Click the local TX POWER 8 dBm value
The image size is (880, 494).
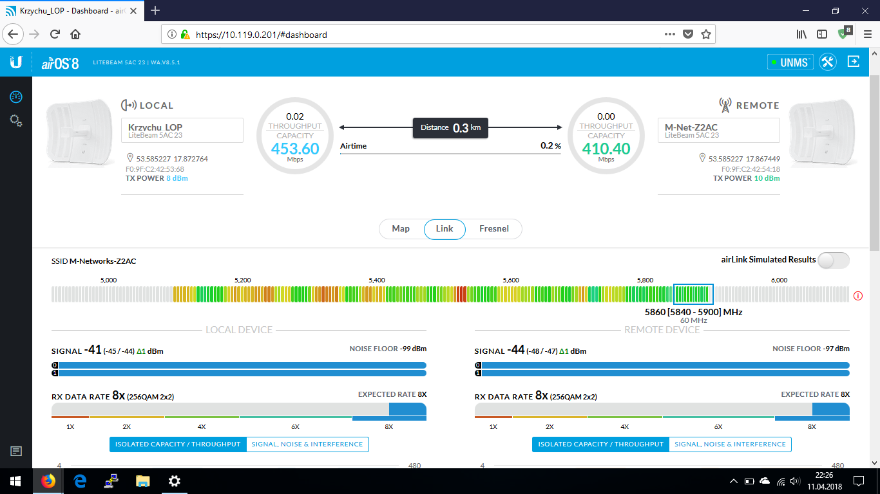click(177, 178)
